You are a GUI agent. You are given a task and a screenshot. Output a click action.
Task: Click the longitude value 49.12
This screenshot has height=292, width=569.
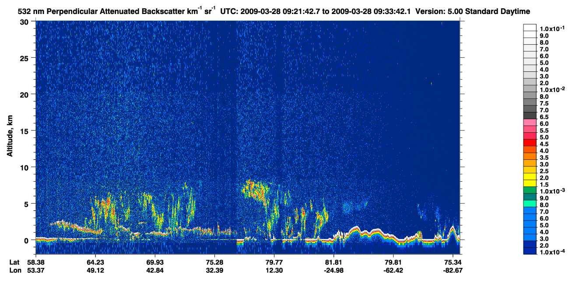(95, 270)
